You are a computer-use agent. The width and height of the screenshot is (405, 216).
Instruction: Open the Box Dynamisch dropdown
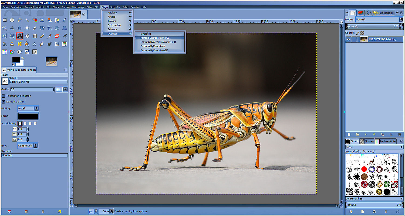(x=28, y=145)
